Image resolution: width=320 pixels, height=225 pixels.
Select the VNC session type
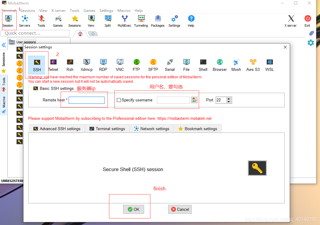120,65
